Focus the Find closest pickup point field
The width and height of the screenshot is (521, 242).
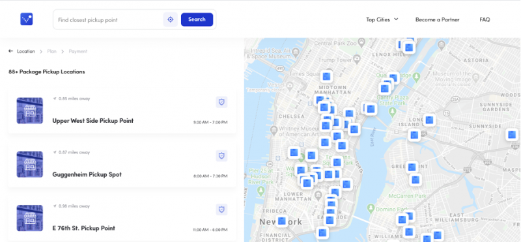pos(109,20)
